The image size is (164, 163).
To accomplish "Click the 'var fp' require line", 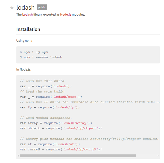I will click(x=50, y=107).
